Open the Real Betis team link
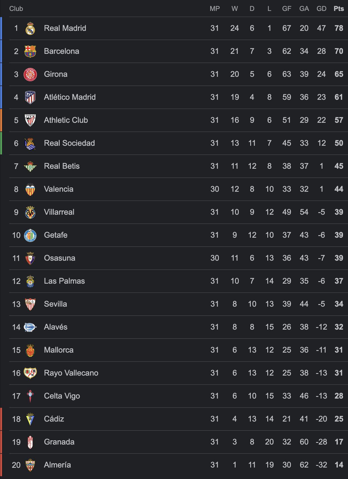The height and width of the screenshot is (479, 348). (62, 166)
